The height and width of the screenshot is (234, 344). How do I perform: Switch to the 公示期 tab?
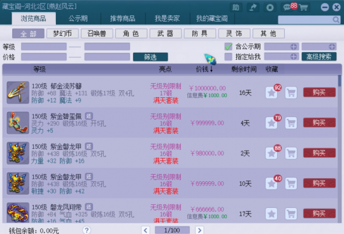point(78,18)
